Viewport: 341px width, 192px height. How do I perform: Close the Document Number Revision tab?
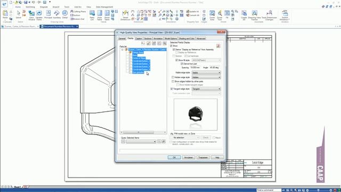[77, 27]
